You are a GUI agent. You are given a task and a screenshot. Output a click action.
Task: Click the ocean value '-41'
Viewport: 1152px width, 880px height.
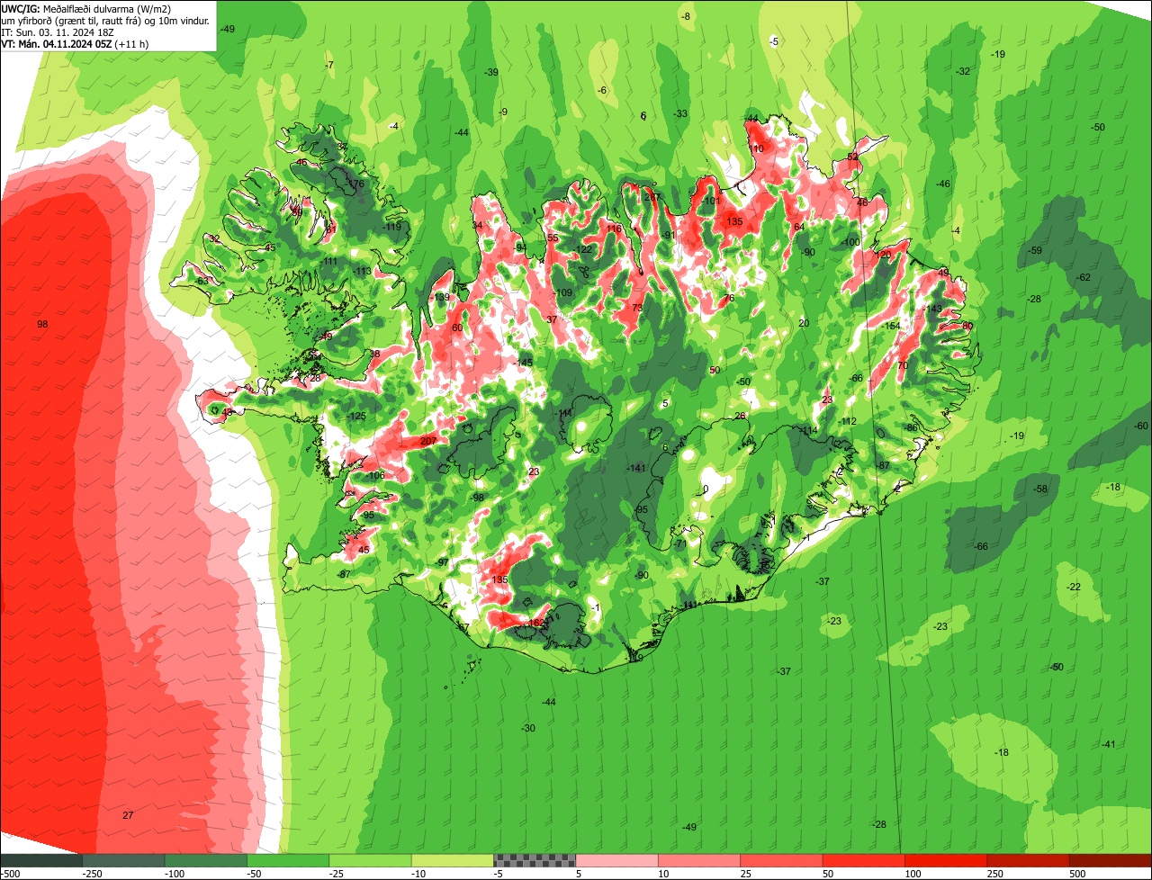pyautogui.click(x=1109, y=744)
